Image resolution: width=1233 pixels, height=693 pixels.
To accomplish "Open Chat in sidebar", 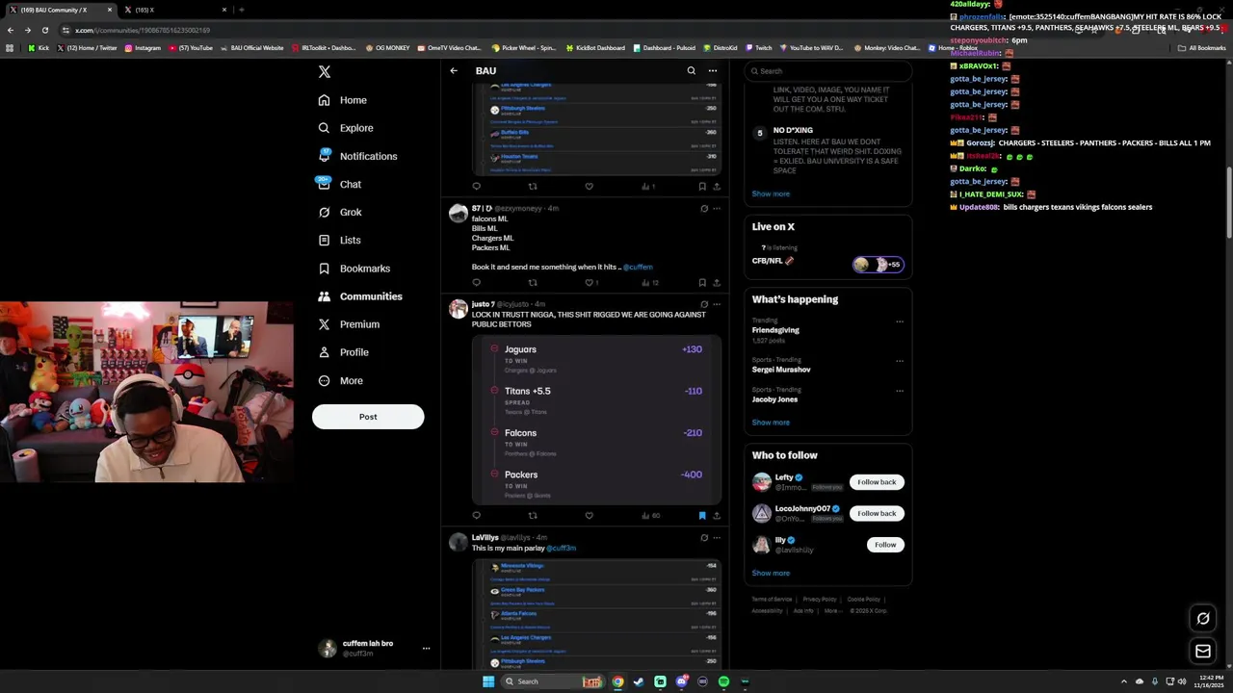I will click(x=339, y=184).
